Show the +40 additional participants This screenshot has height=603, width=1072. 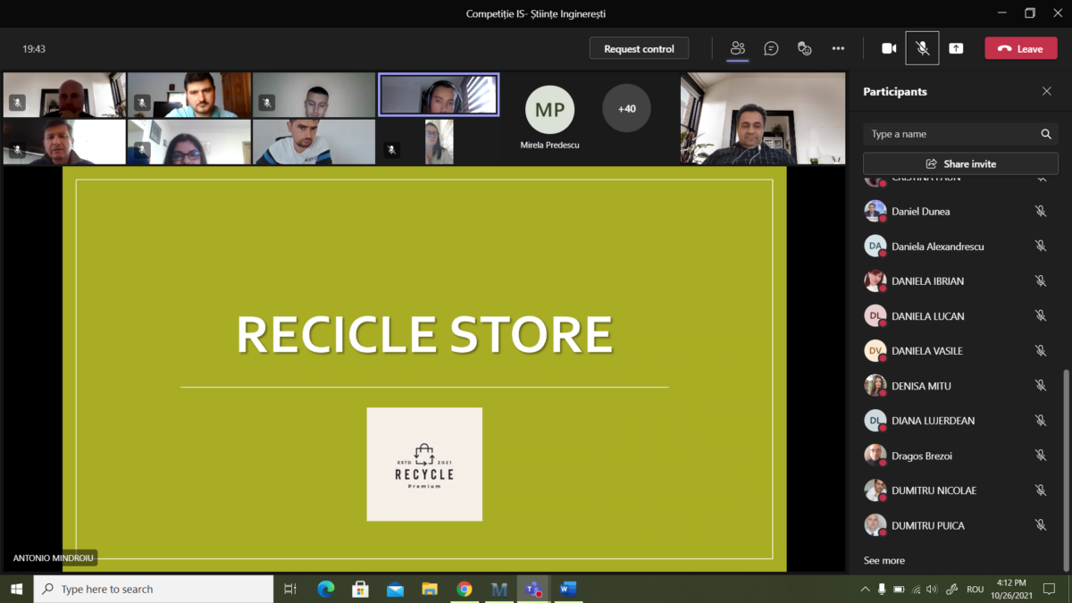tap(626, 109)
